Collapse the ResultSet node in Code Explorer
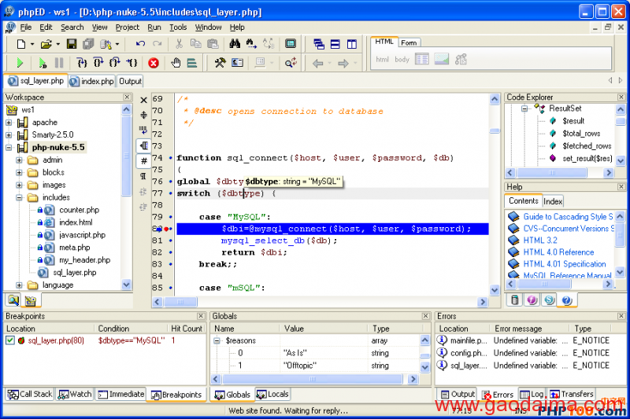The width and height of the screenshot is (630, 419). [524, 108]
